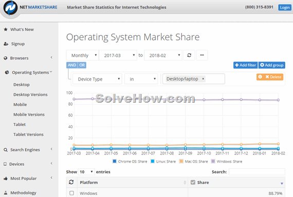Click the pie chart icon by Operating Systems
Screen dimensions: 293x197
7,72
